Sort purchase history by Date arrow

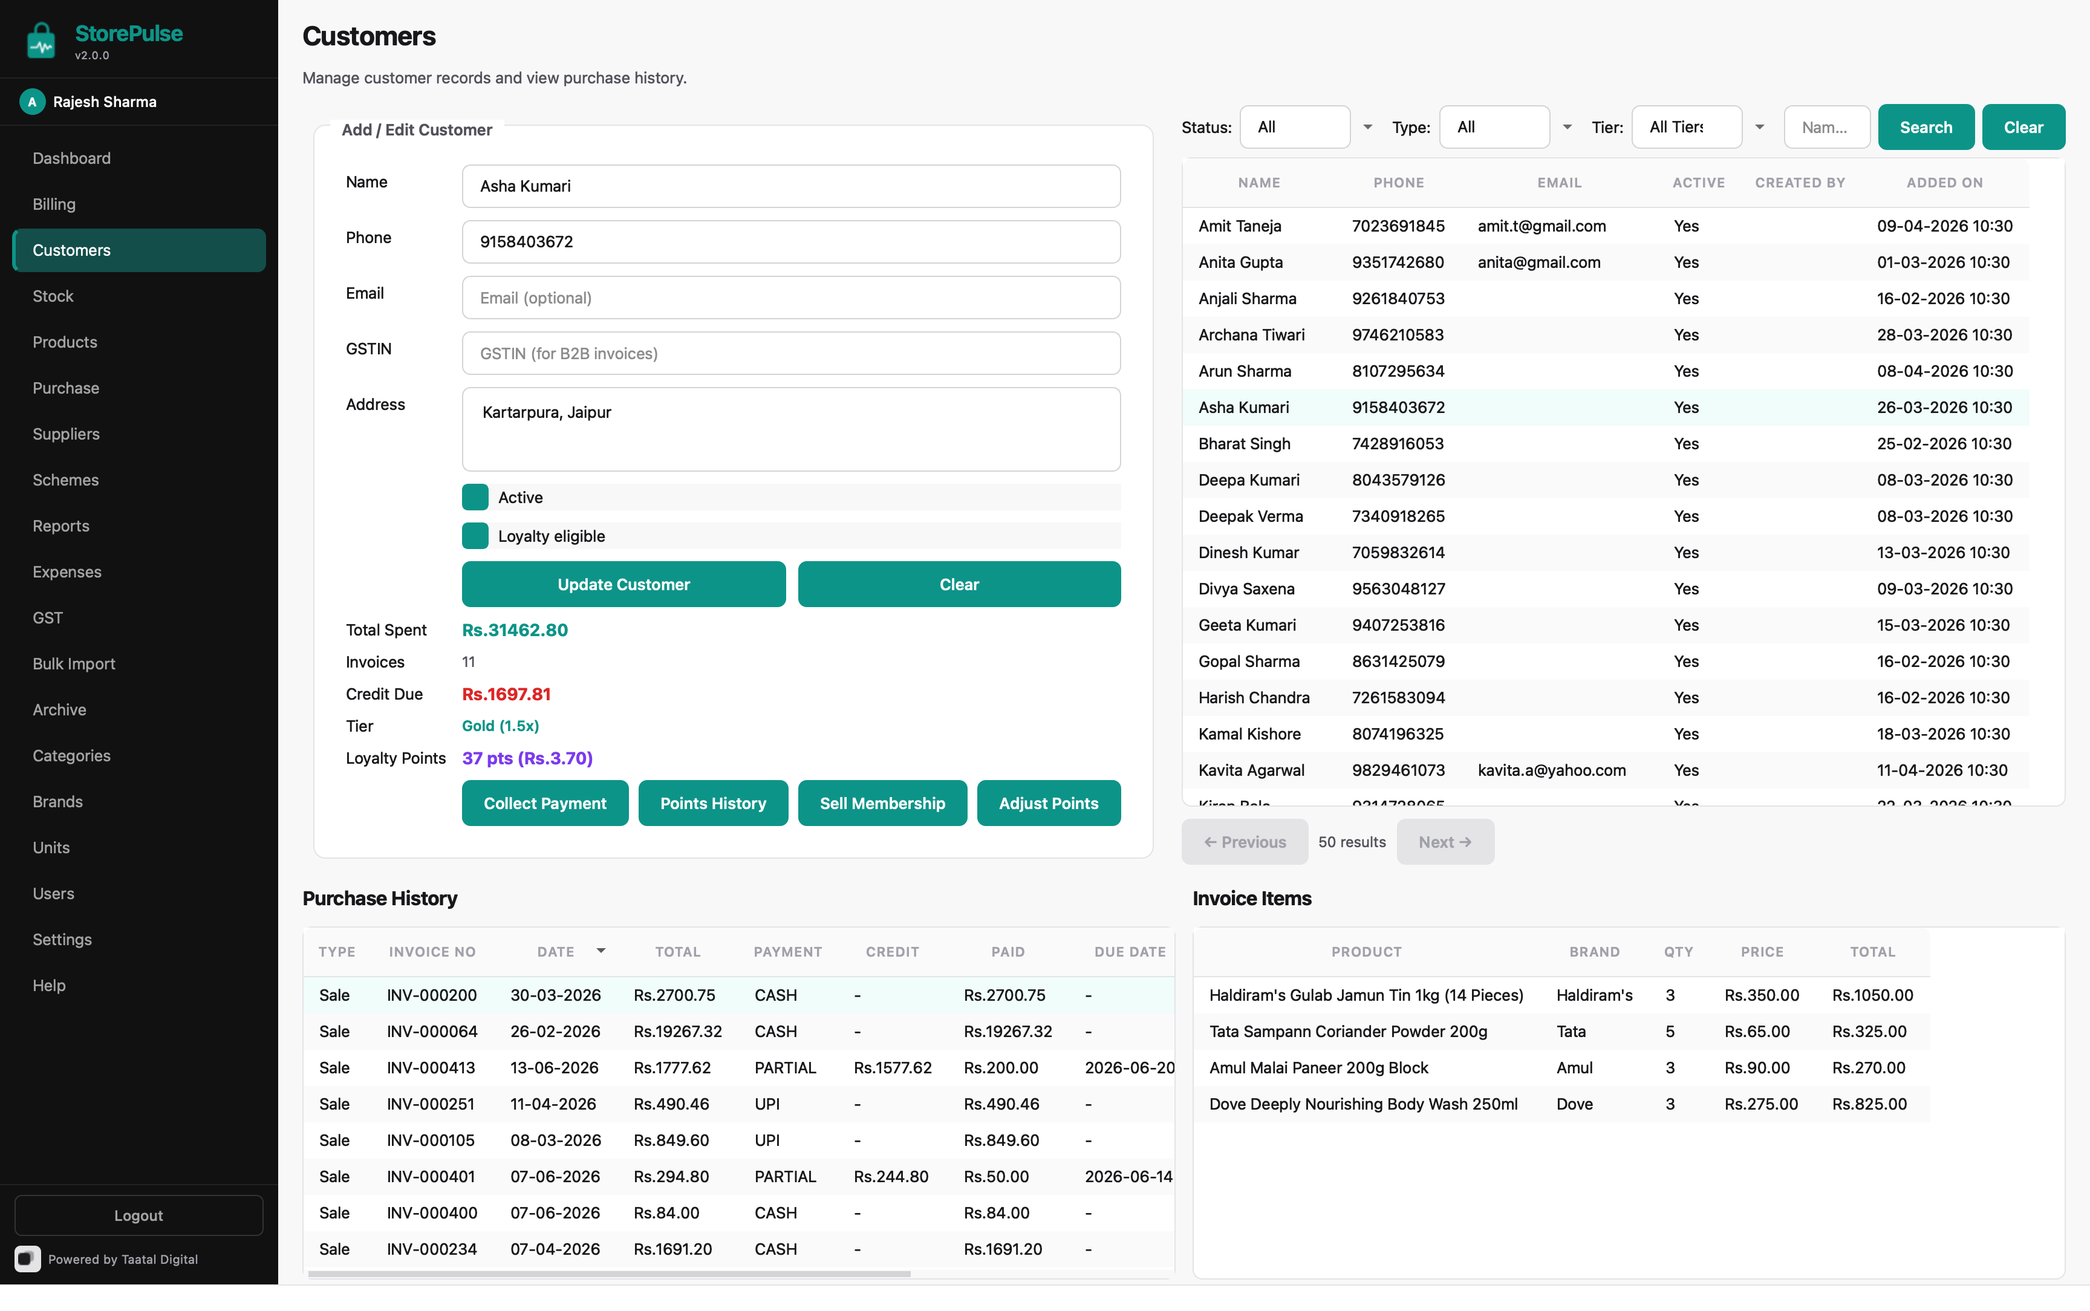(601, 951)
